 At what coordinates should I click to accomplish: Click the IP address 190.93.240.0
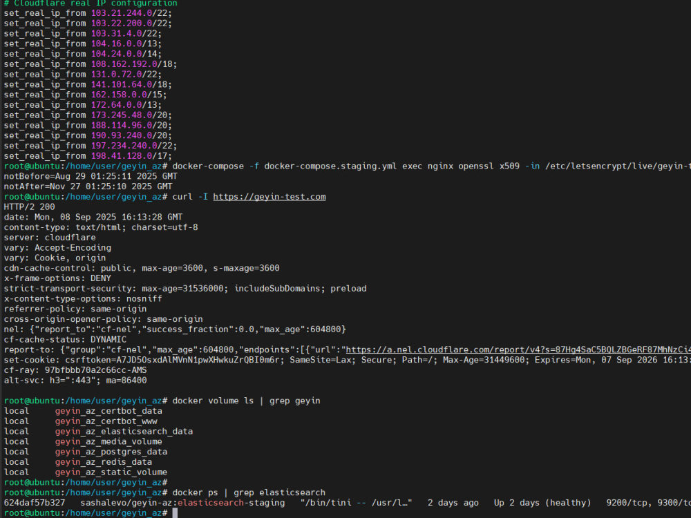pyautogui.click(x=122, y=135)
